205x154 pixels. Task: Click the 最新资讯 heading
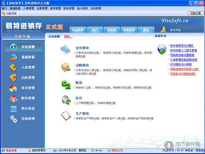(161, 36)
